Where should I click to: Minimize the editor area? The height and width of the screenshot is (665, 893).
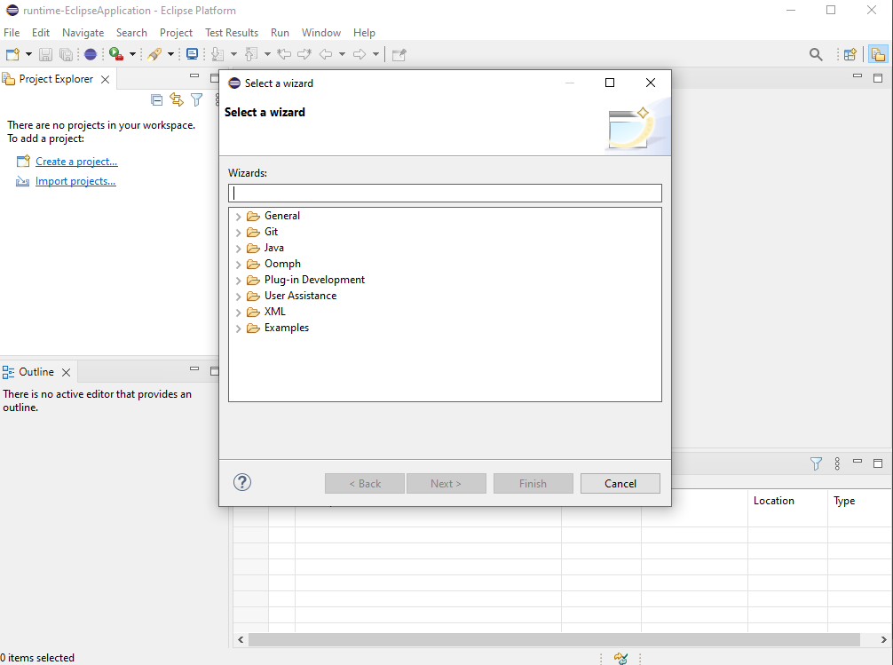pyautogui.click(x=857, y=75)
